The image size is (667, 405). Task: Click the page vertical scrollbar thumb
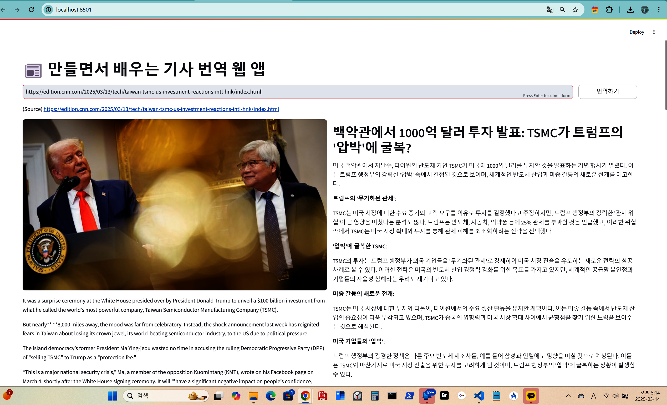(x=666, y=75)
